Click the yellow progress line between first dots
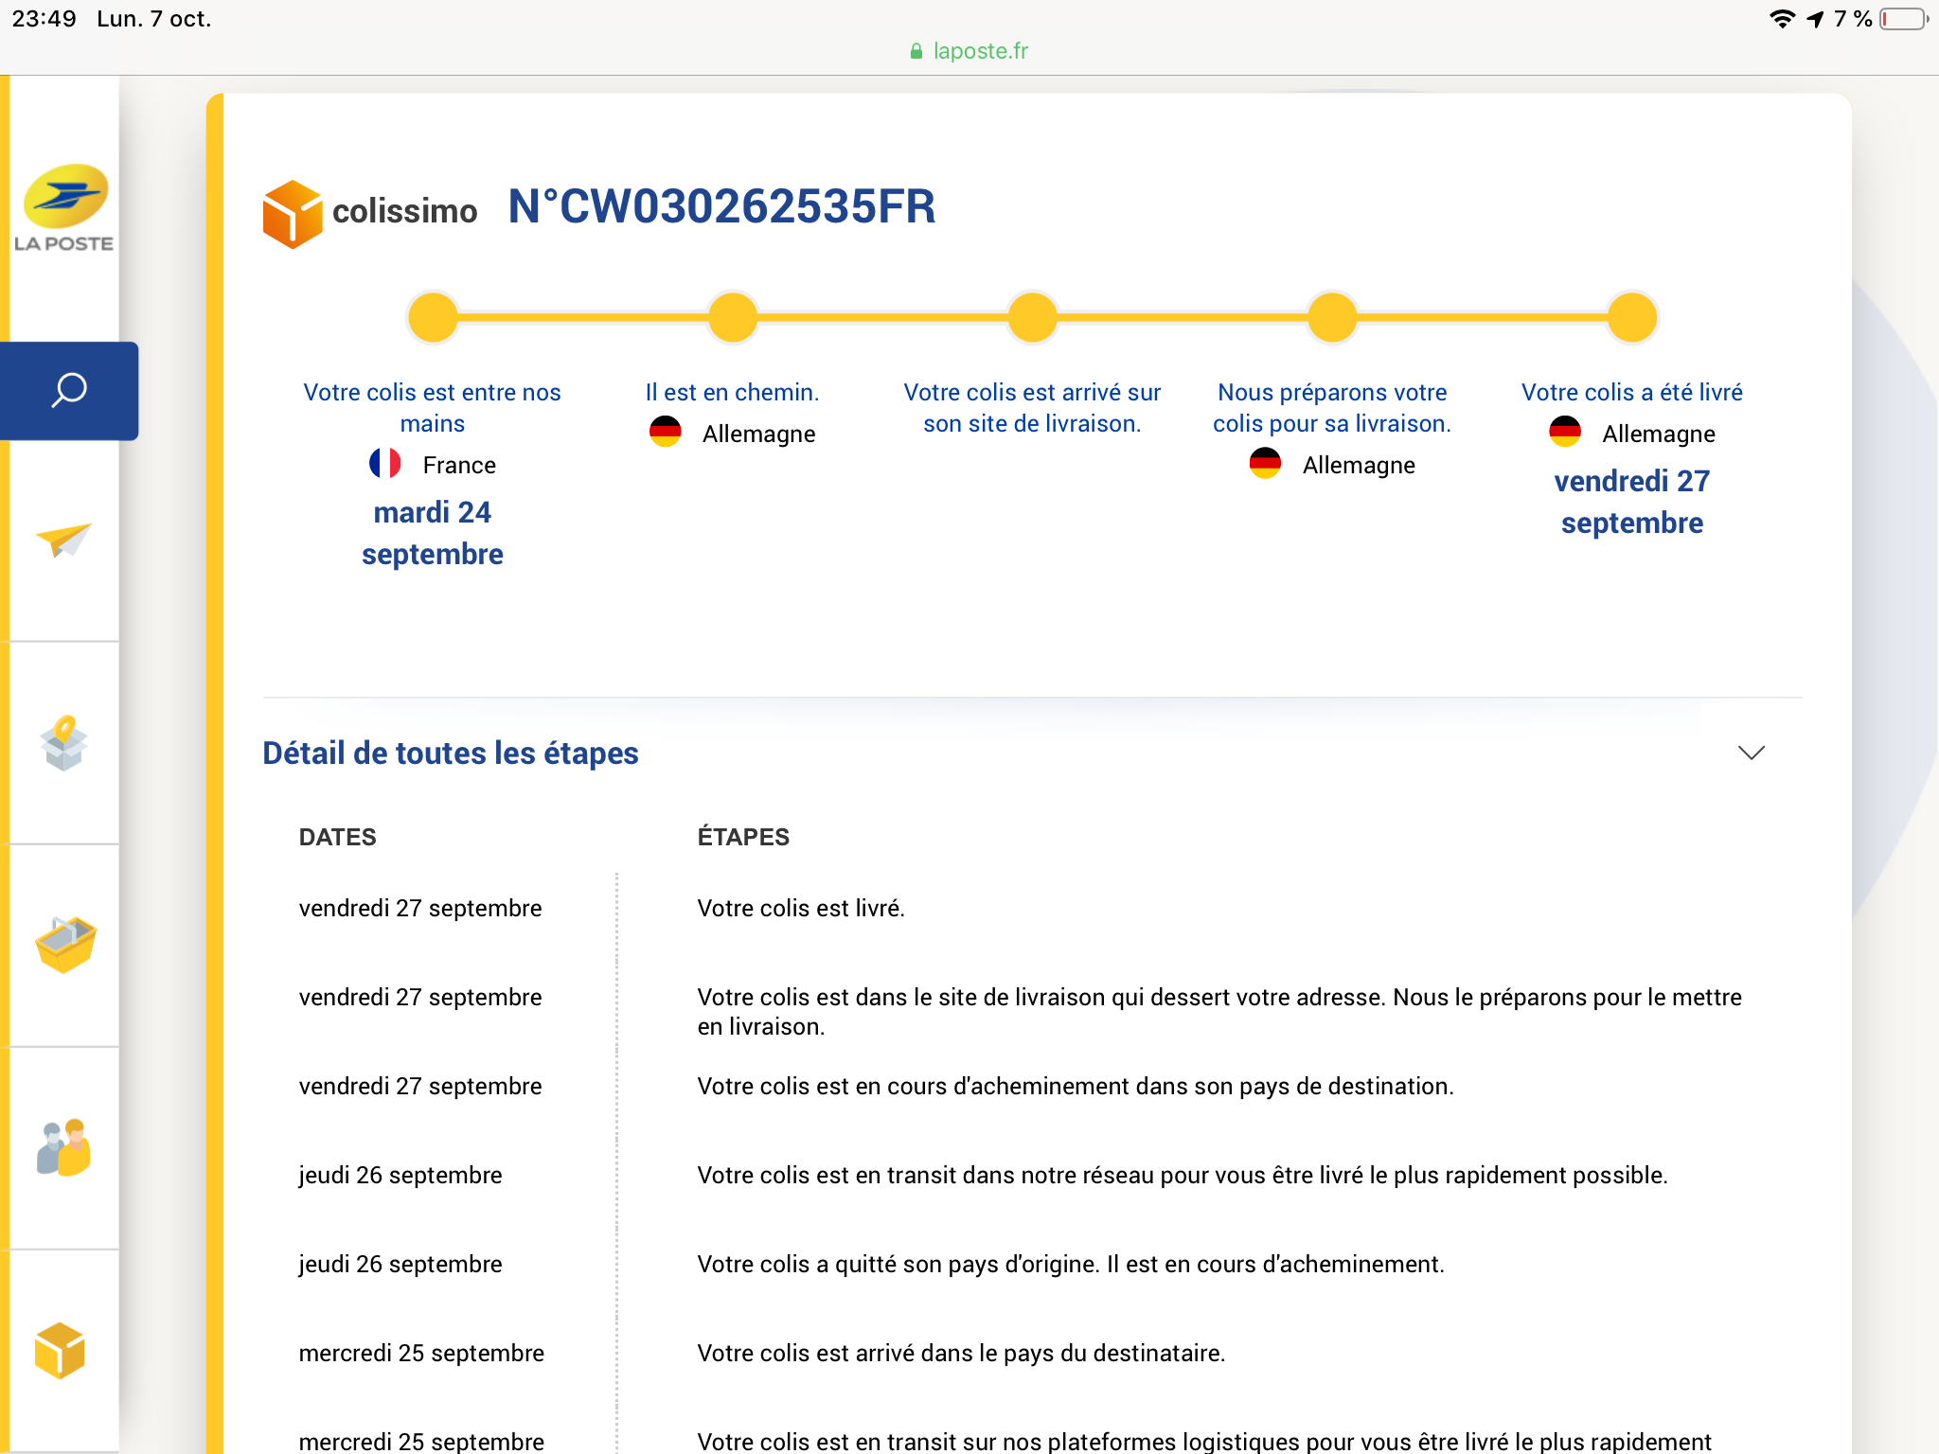 (x=582, y=317)
